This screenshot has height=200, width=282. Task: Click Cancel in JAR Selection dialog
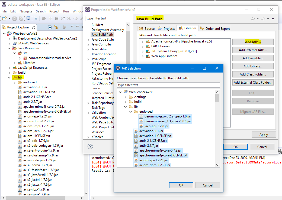tap(208, 185)
